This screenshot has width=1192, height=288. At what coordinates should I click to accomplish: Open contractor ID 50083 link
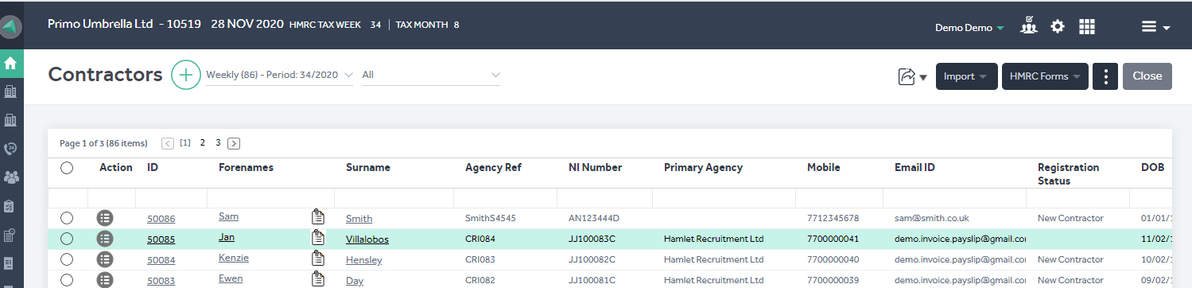tap(161, 281)
